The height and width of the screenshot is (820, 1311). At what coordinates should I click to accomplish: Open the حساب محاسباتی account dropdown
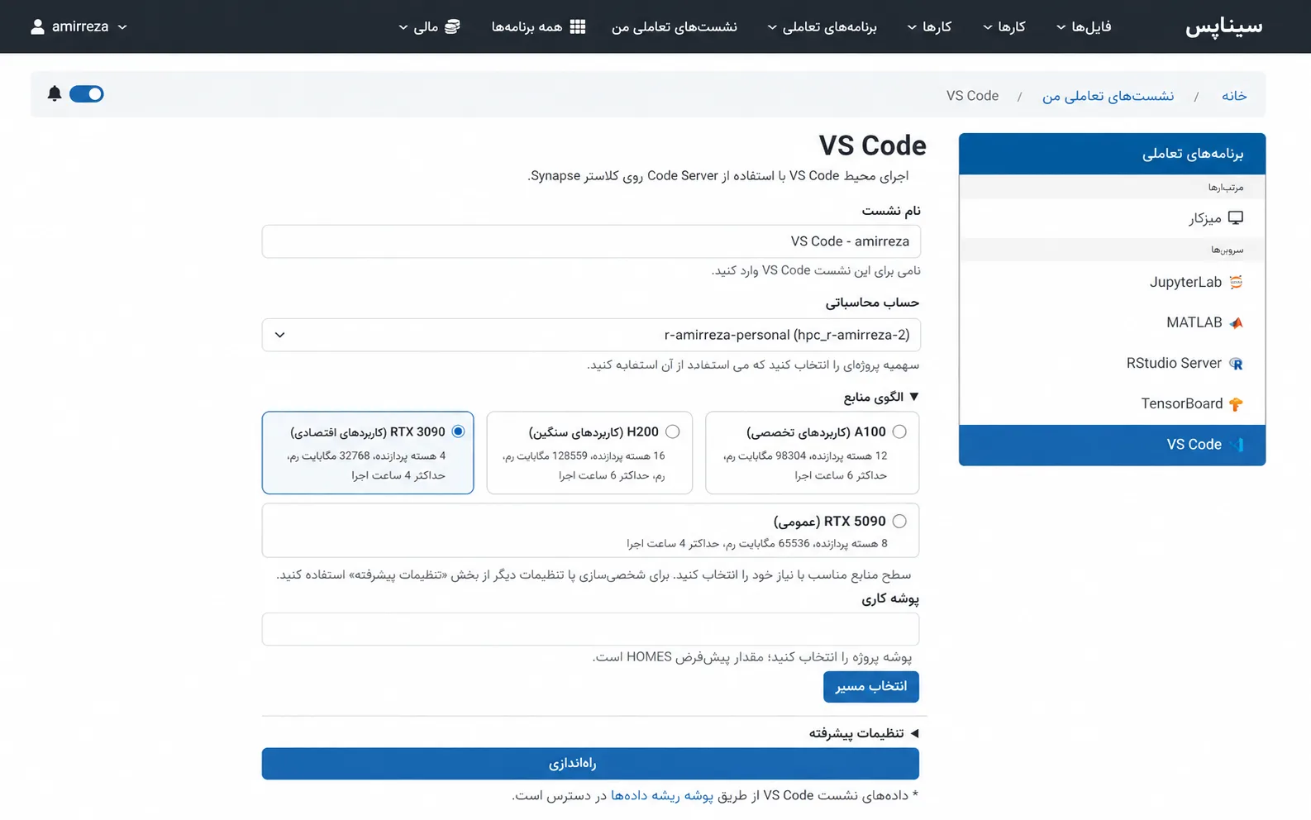point(591,335)
